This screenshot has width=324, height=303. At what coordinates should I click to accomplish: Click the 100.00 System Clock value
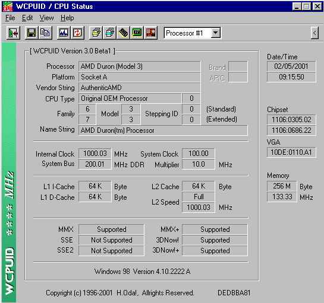click(199, 154)
